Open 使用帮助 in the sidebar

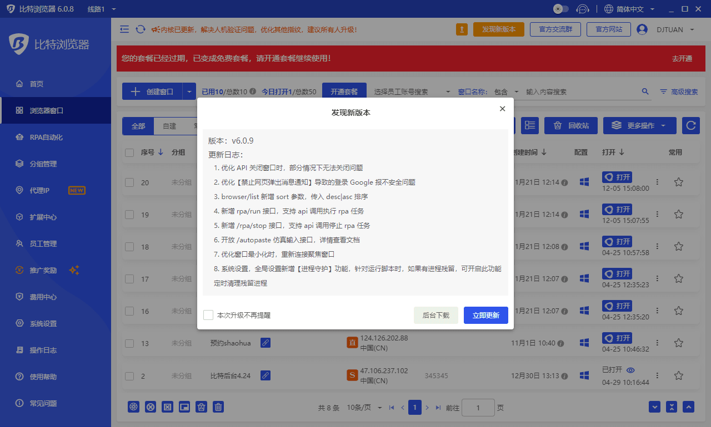pos(56,377)
